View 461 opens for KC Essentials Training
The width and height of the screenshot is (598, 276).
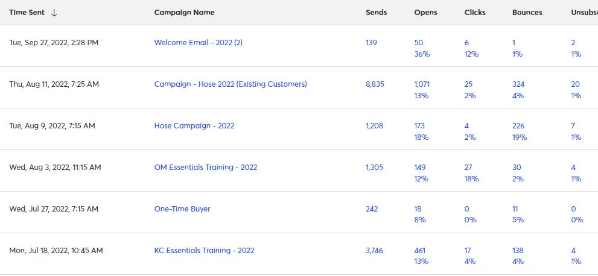pos(420,251)
